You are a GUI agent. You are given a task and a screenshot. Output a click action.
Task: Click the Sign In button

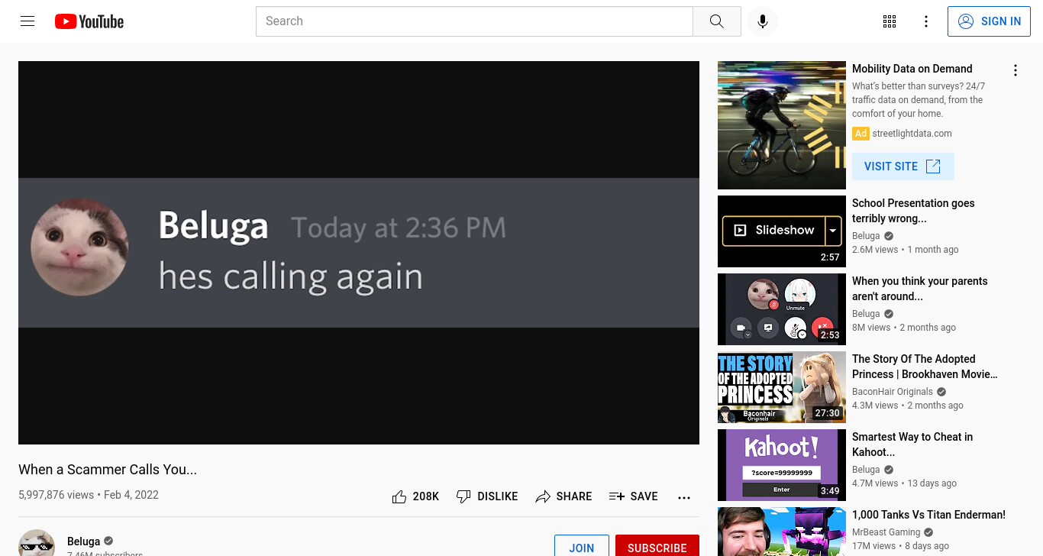coord(989,21)
